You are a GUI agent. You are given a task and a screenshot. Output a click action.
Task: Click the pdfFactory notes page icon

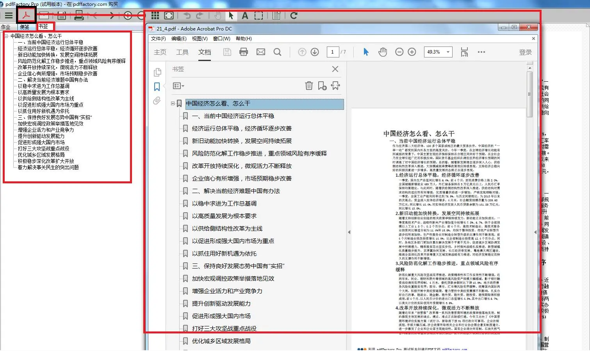276,16
